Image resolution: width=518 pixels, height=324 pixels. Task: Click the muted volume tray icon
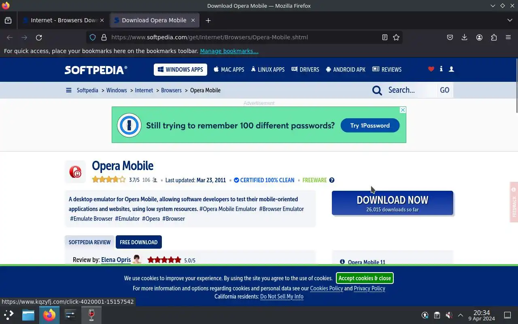pyautogui.click(x=449, y=315)
